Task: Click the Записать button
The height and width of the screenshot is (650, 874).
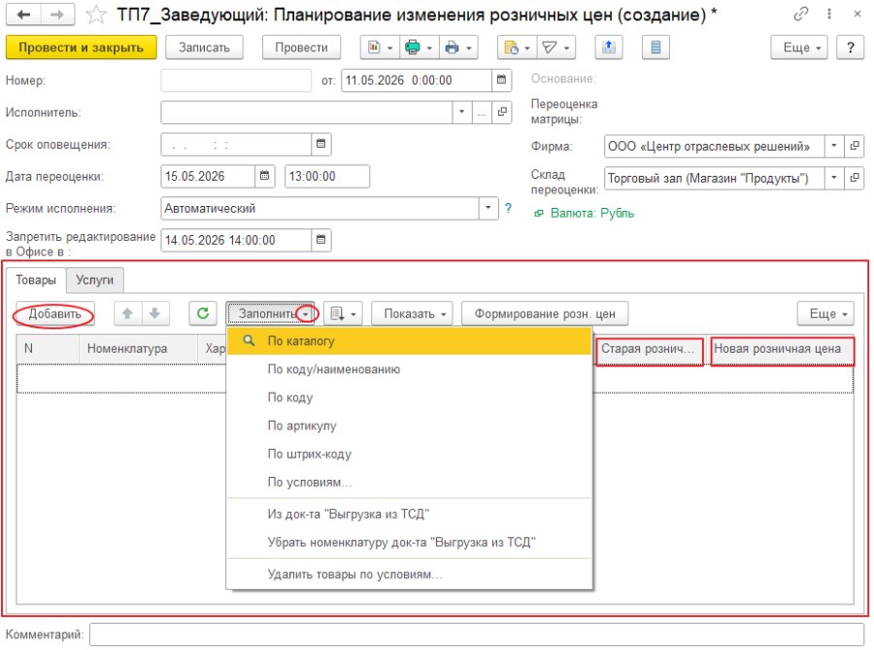Action: tap(204, 48)
